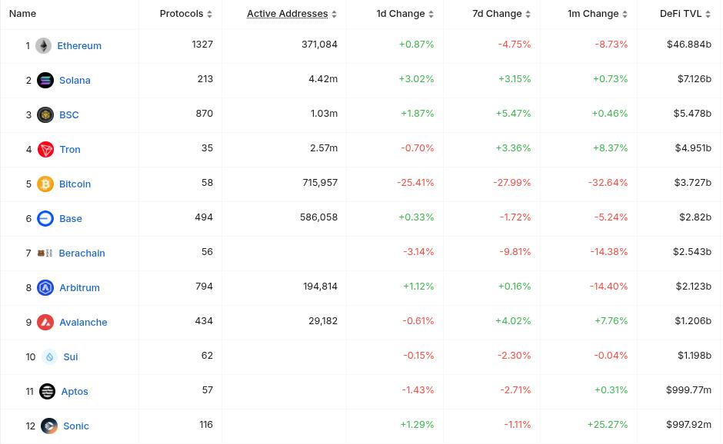723x444 pixels.
Task: Open the Berachain chain link
Action: tap(82, 253)
